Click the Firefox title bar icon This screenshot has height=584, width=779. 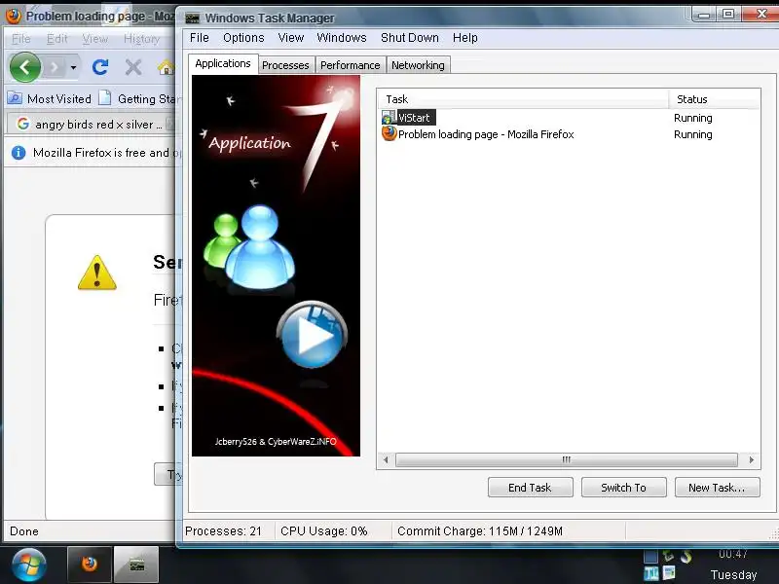pos(14,16)
